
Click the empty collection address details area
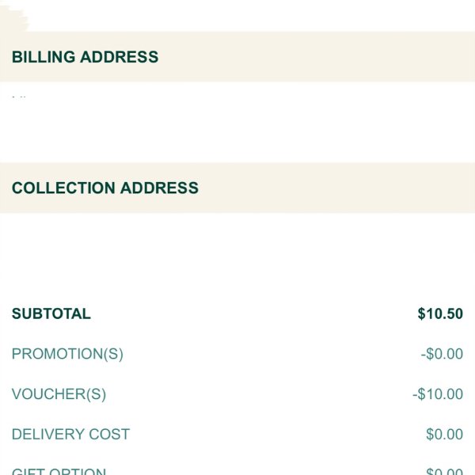click(237, 253)
